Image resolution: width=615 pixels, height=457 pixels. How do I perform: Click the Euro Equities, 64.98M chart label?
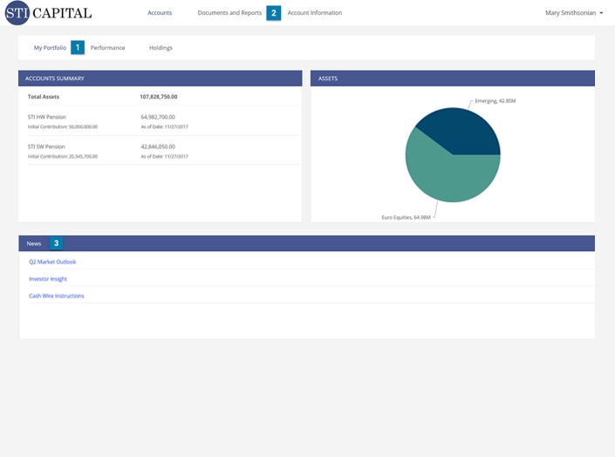click(x=406, y=217)
